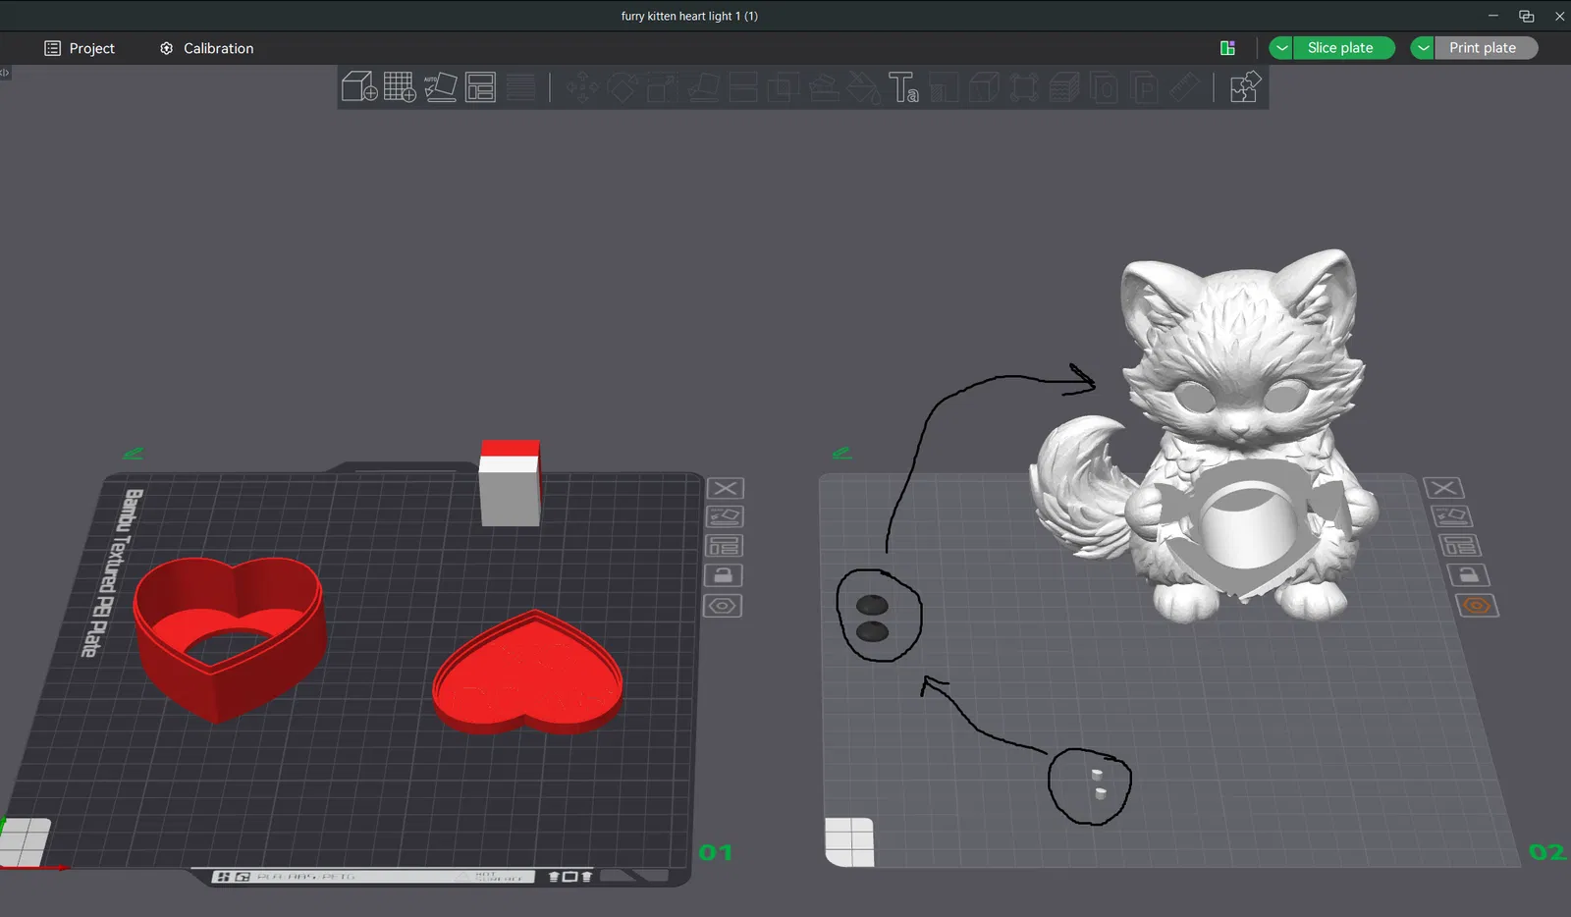
Task: Open the Assembly view puzzle icon
Action: click(1245, 87)
